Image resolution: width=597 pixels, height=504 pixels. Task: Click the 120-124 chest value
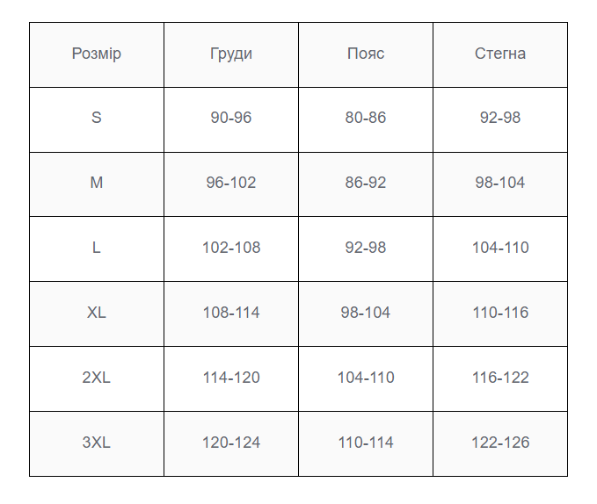(231, 443)
